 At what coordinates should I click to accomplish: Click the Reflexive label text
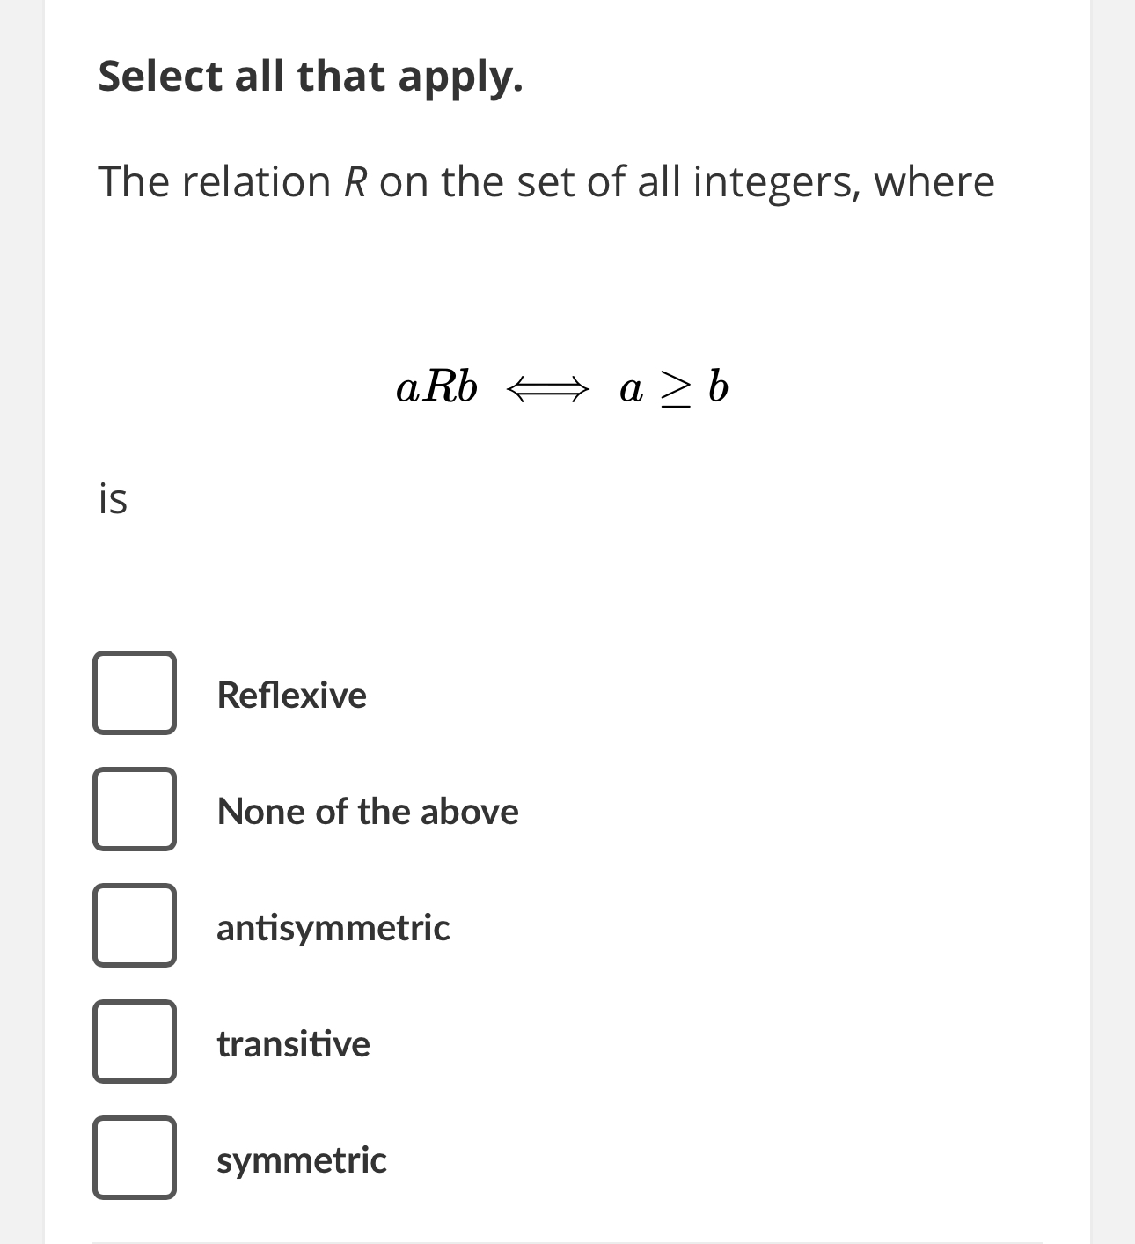(291, 695)
